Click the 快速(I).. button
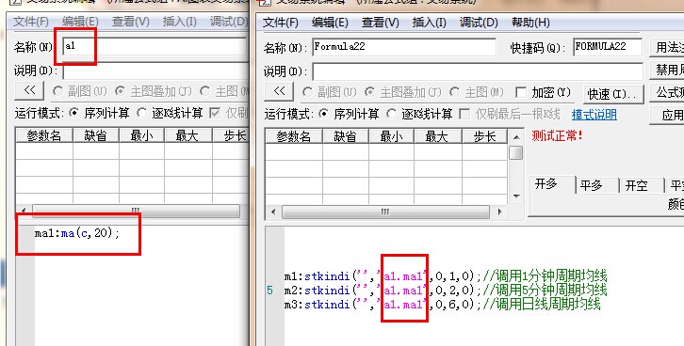Viewport: 684px width, 346px height. [x=613, y=94]
